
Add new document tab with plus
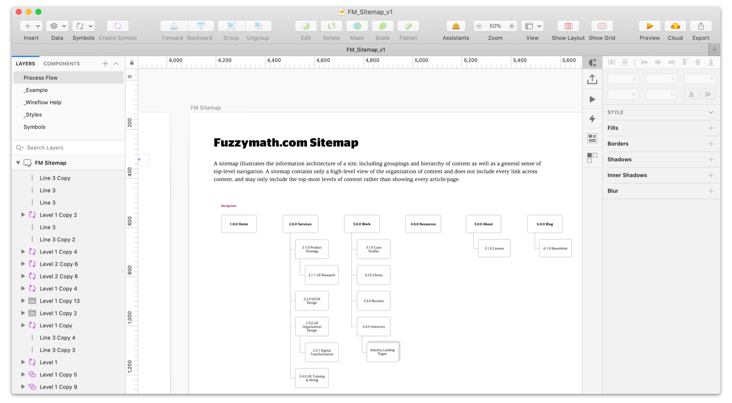point(714,50)
